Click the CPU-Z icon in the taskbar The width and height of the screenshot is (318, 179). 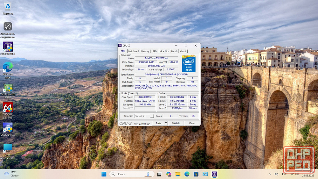click(x=215, y=174)
